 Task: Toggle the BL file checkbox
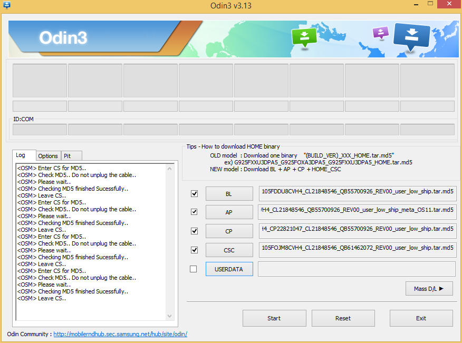click(x=194, y=193)
